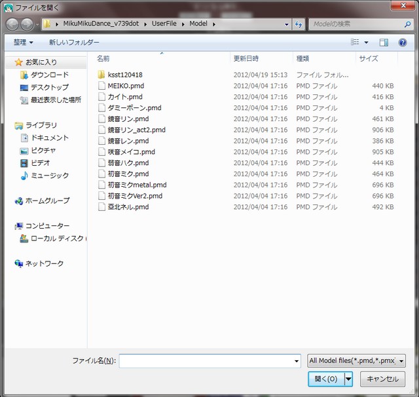419x397 pixels.
Task: Click the ダウンロード folder icon
Action: click(24, 75)
